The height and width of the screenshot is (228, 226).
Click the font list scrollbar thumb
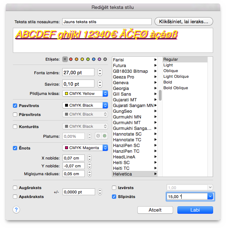coord(160,95)
